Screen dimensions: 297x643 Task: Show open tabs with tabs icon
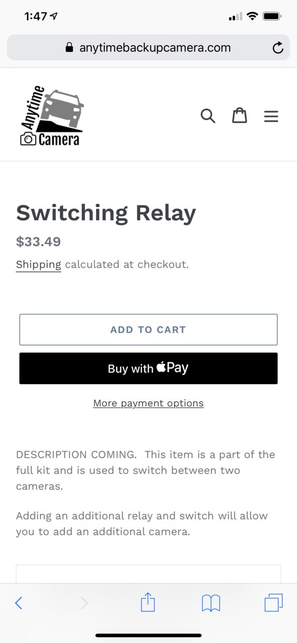[x=274, y=602]
